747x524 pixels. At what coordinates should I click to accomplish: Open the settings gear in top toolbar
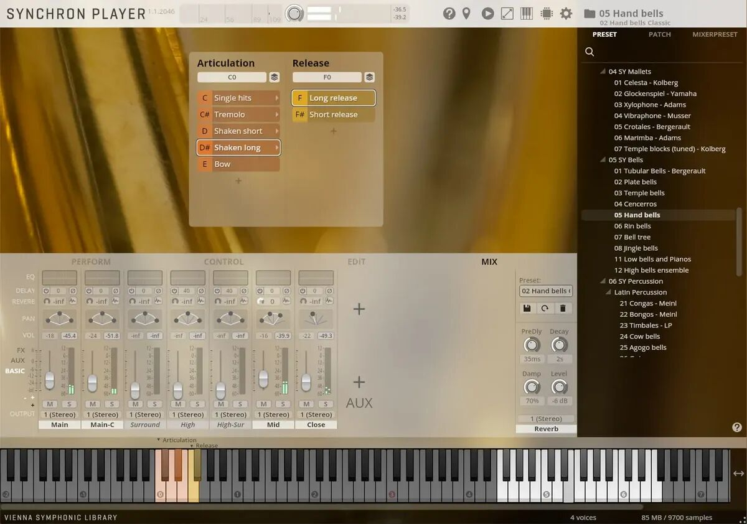point(566,13)
